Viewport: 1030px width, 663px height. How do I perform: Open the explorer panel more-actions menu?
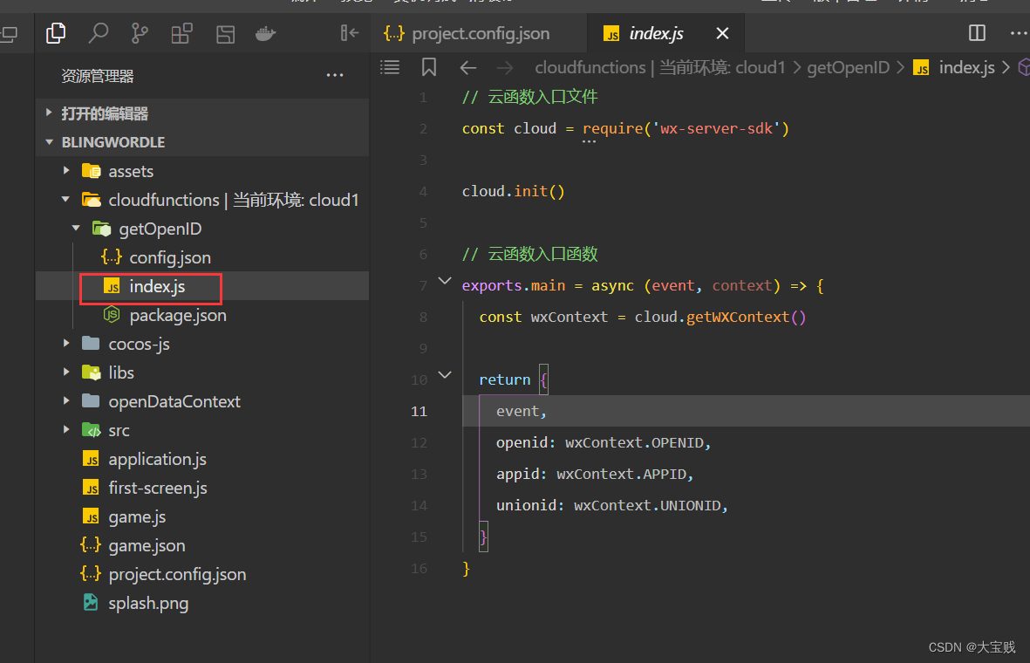pyautogui.click(x=334, y=76)
